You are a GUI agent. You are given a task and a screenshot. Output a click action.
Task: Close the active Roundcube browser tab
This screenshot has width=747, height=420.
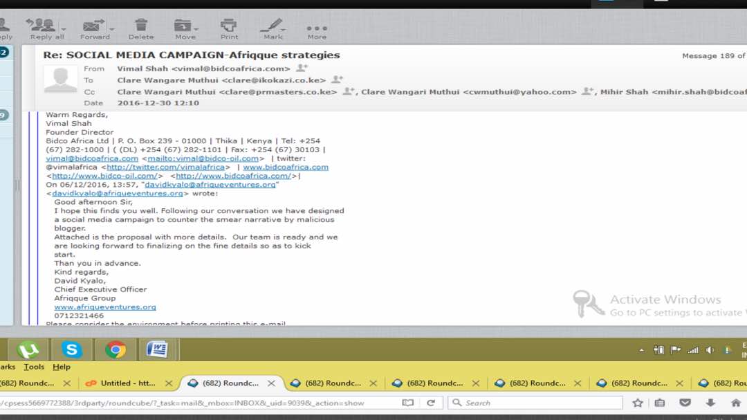click(271, 383)
